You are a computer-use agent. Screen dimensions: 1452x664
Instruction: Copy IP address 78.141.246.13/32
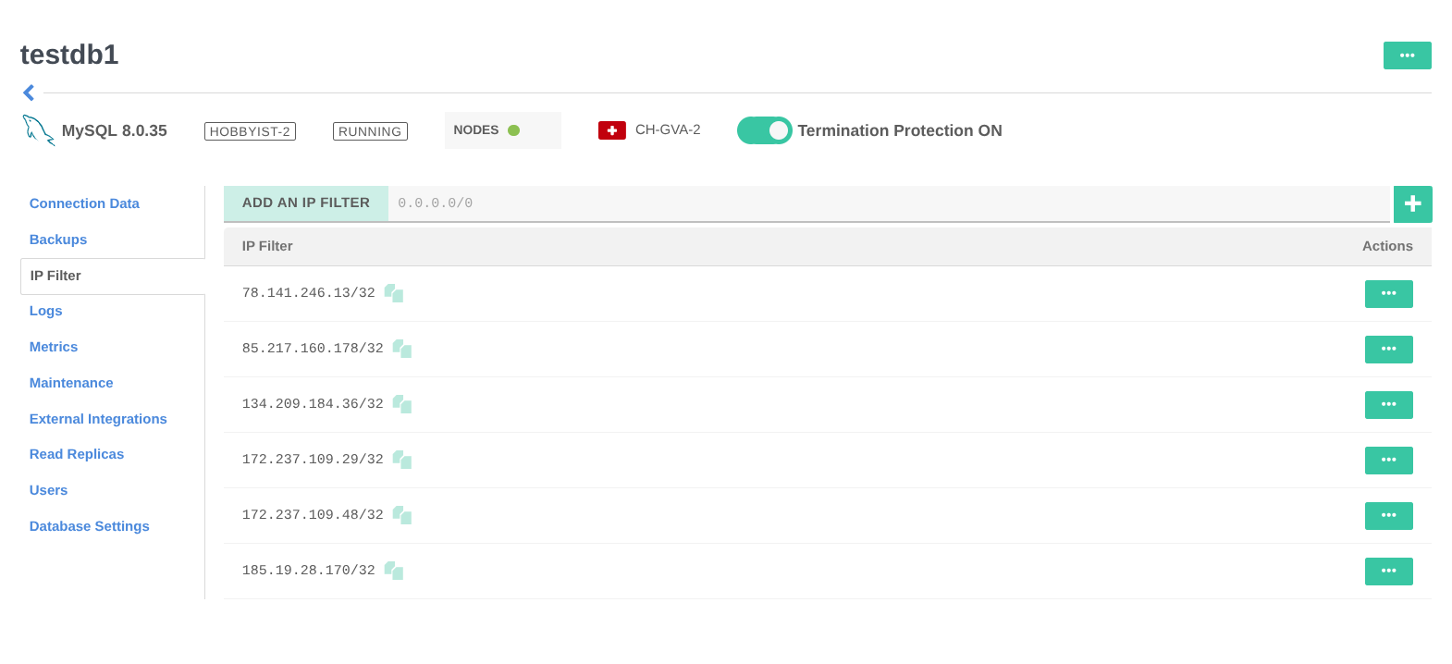(x=394, y=293)
